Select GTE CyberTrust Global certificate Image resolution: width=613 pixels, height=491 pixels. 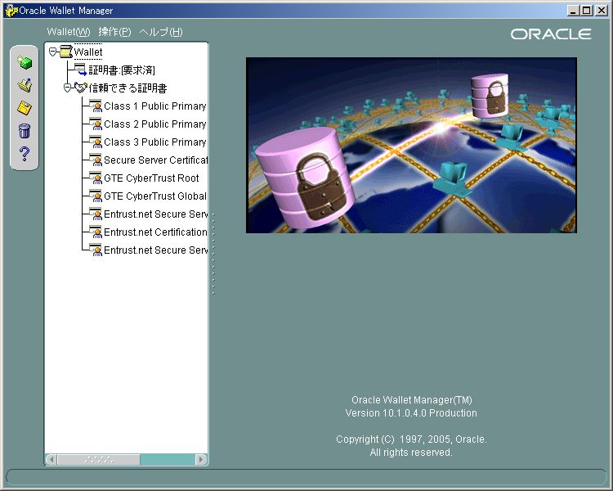pos(155,196)
